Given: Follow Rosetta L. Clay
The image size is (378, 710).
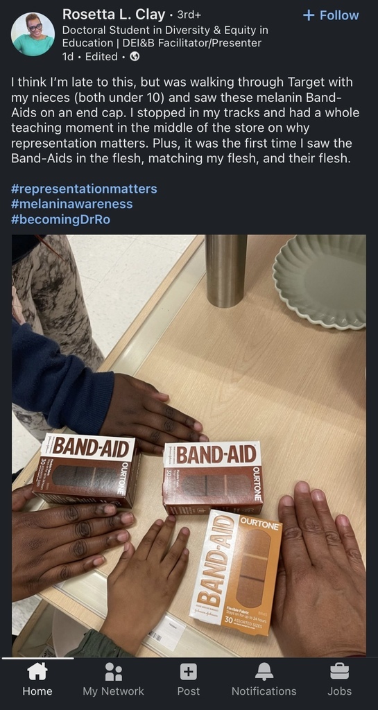Looking at the screenshot, I should coord(331,15).
